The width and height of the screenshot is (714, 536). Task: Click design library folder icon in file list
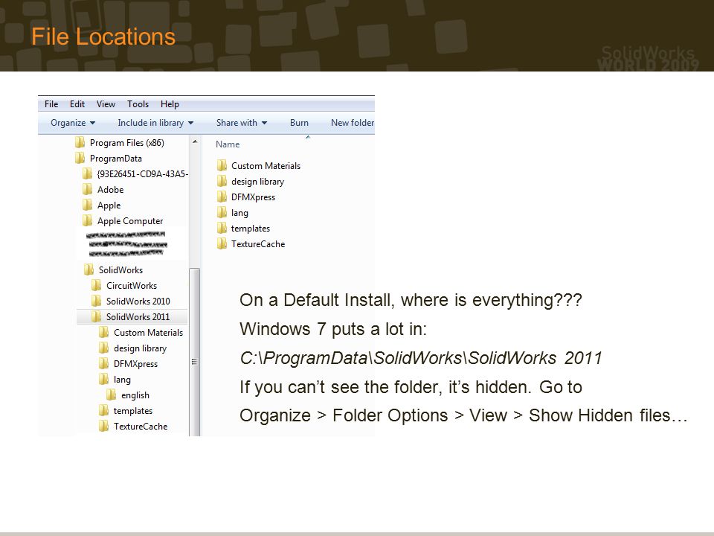point(222,181)
